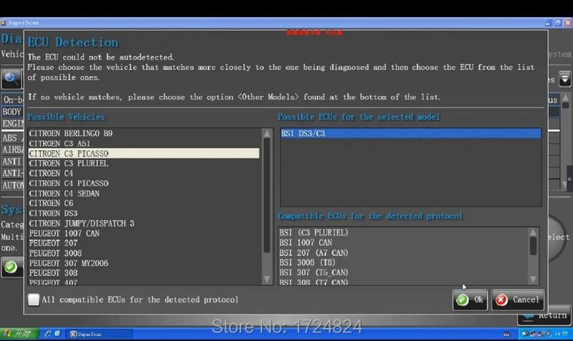Select CITROEN JUMPY/DISPATCH 3 vehicle
Screen dimensions: 573x341
point(144,223)
